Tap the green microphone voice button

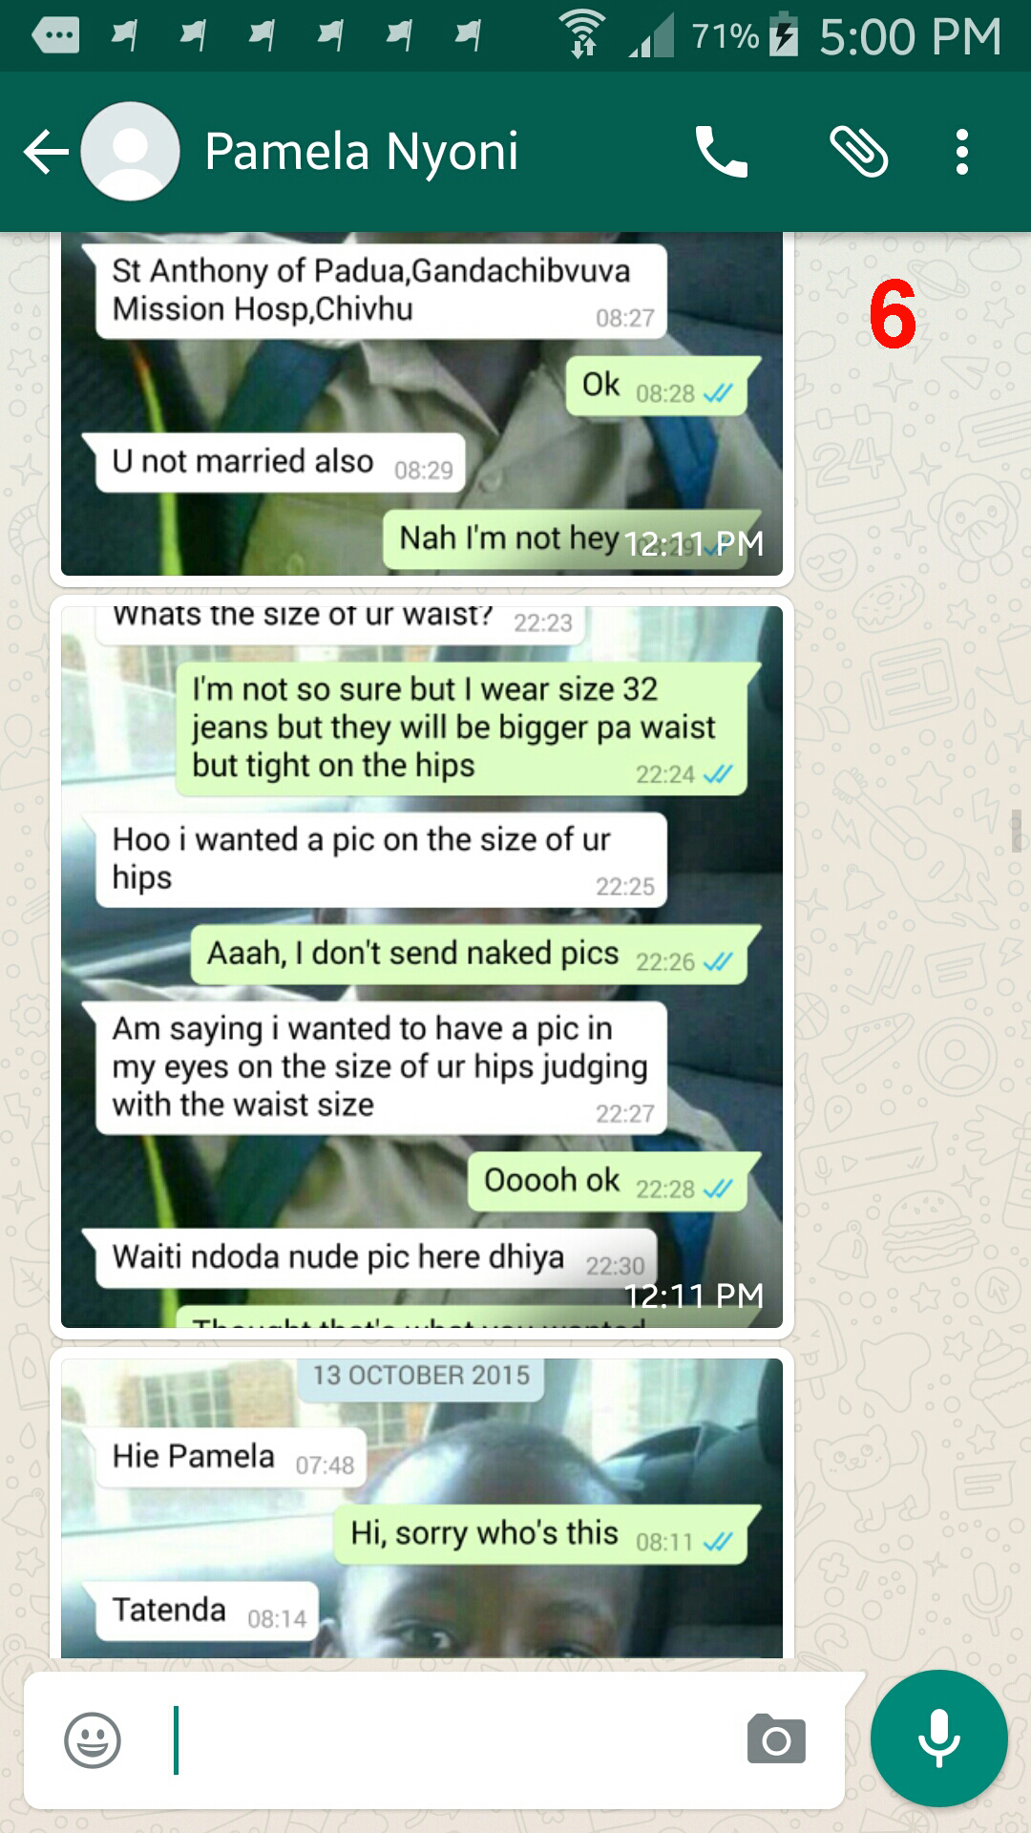tap(939, 1738)
